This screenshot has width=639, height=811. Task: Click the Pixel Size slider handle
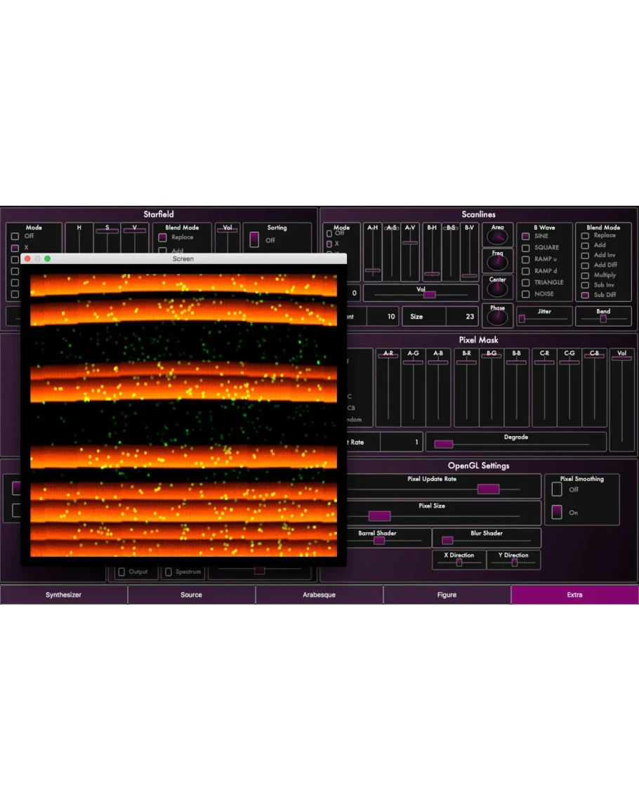379,516
